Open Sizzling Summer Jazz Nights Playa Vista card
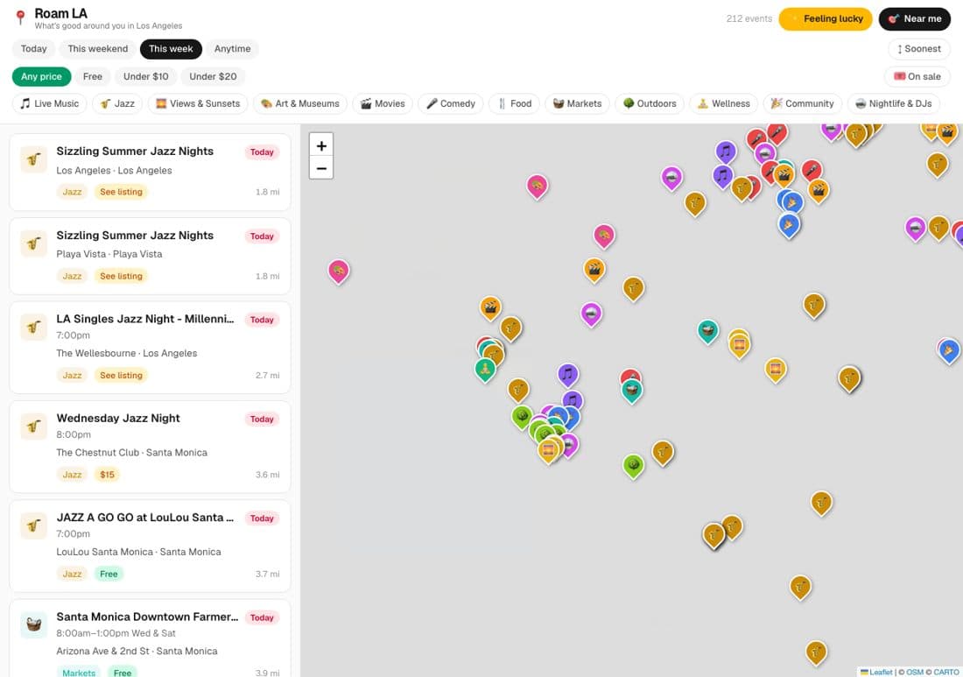 (150, 257)
